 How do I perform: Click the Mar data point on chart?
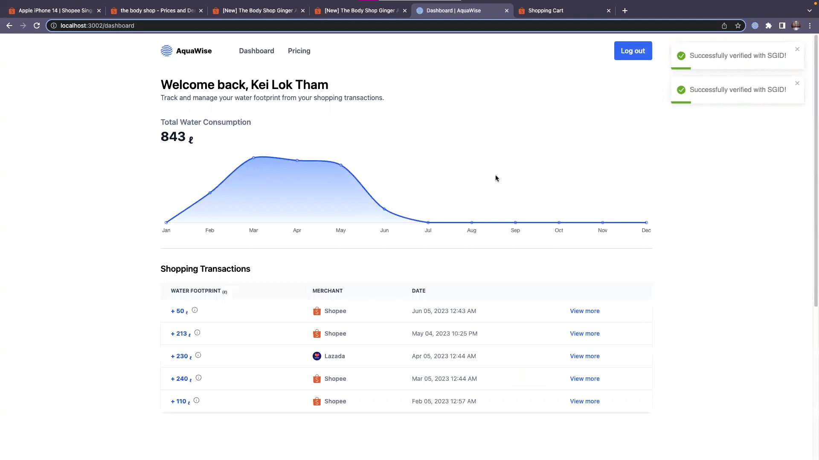[253, 158]
